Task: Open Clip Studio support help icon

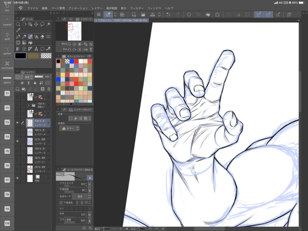Action: pos(289,14)
